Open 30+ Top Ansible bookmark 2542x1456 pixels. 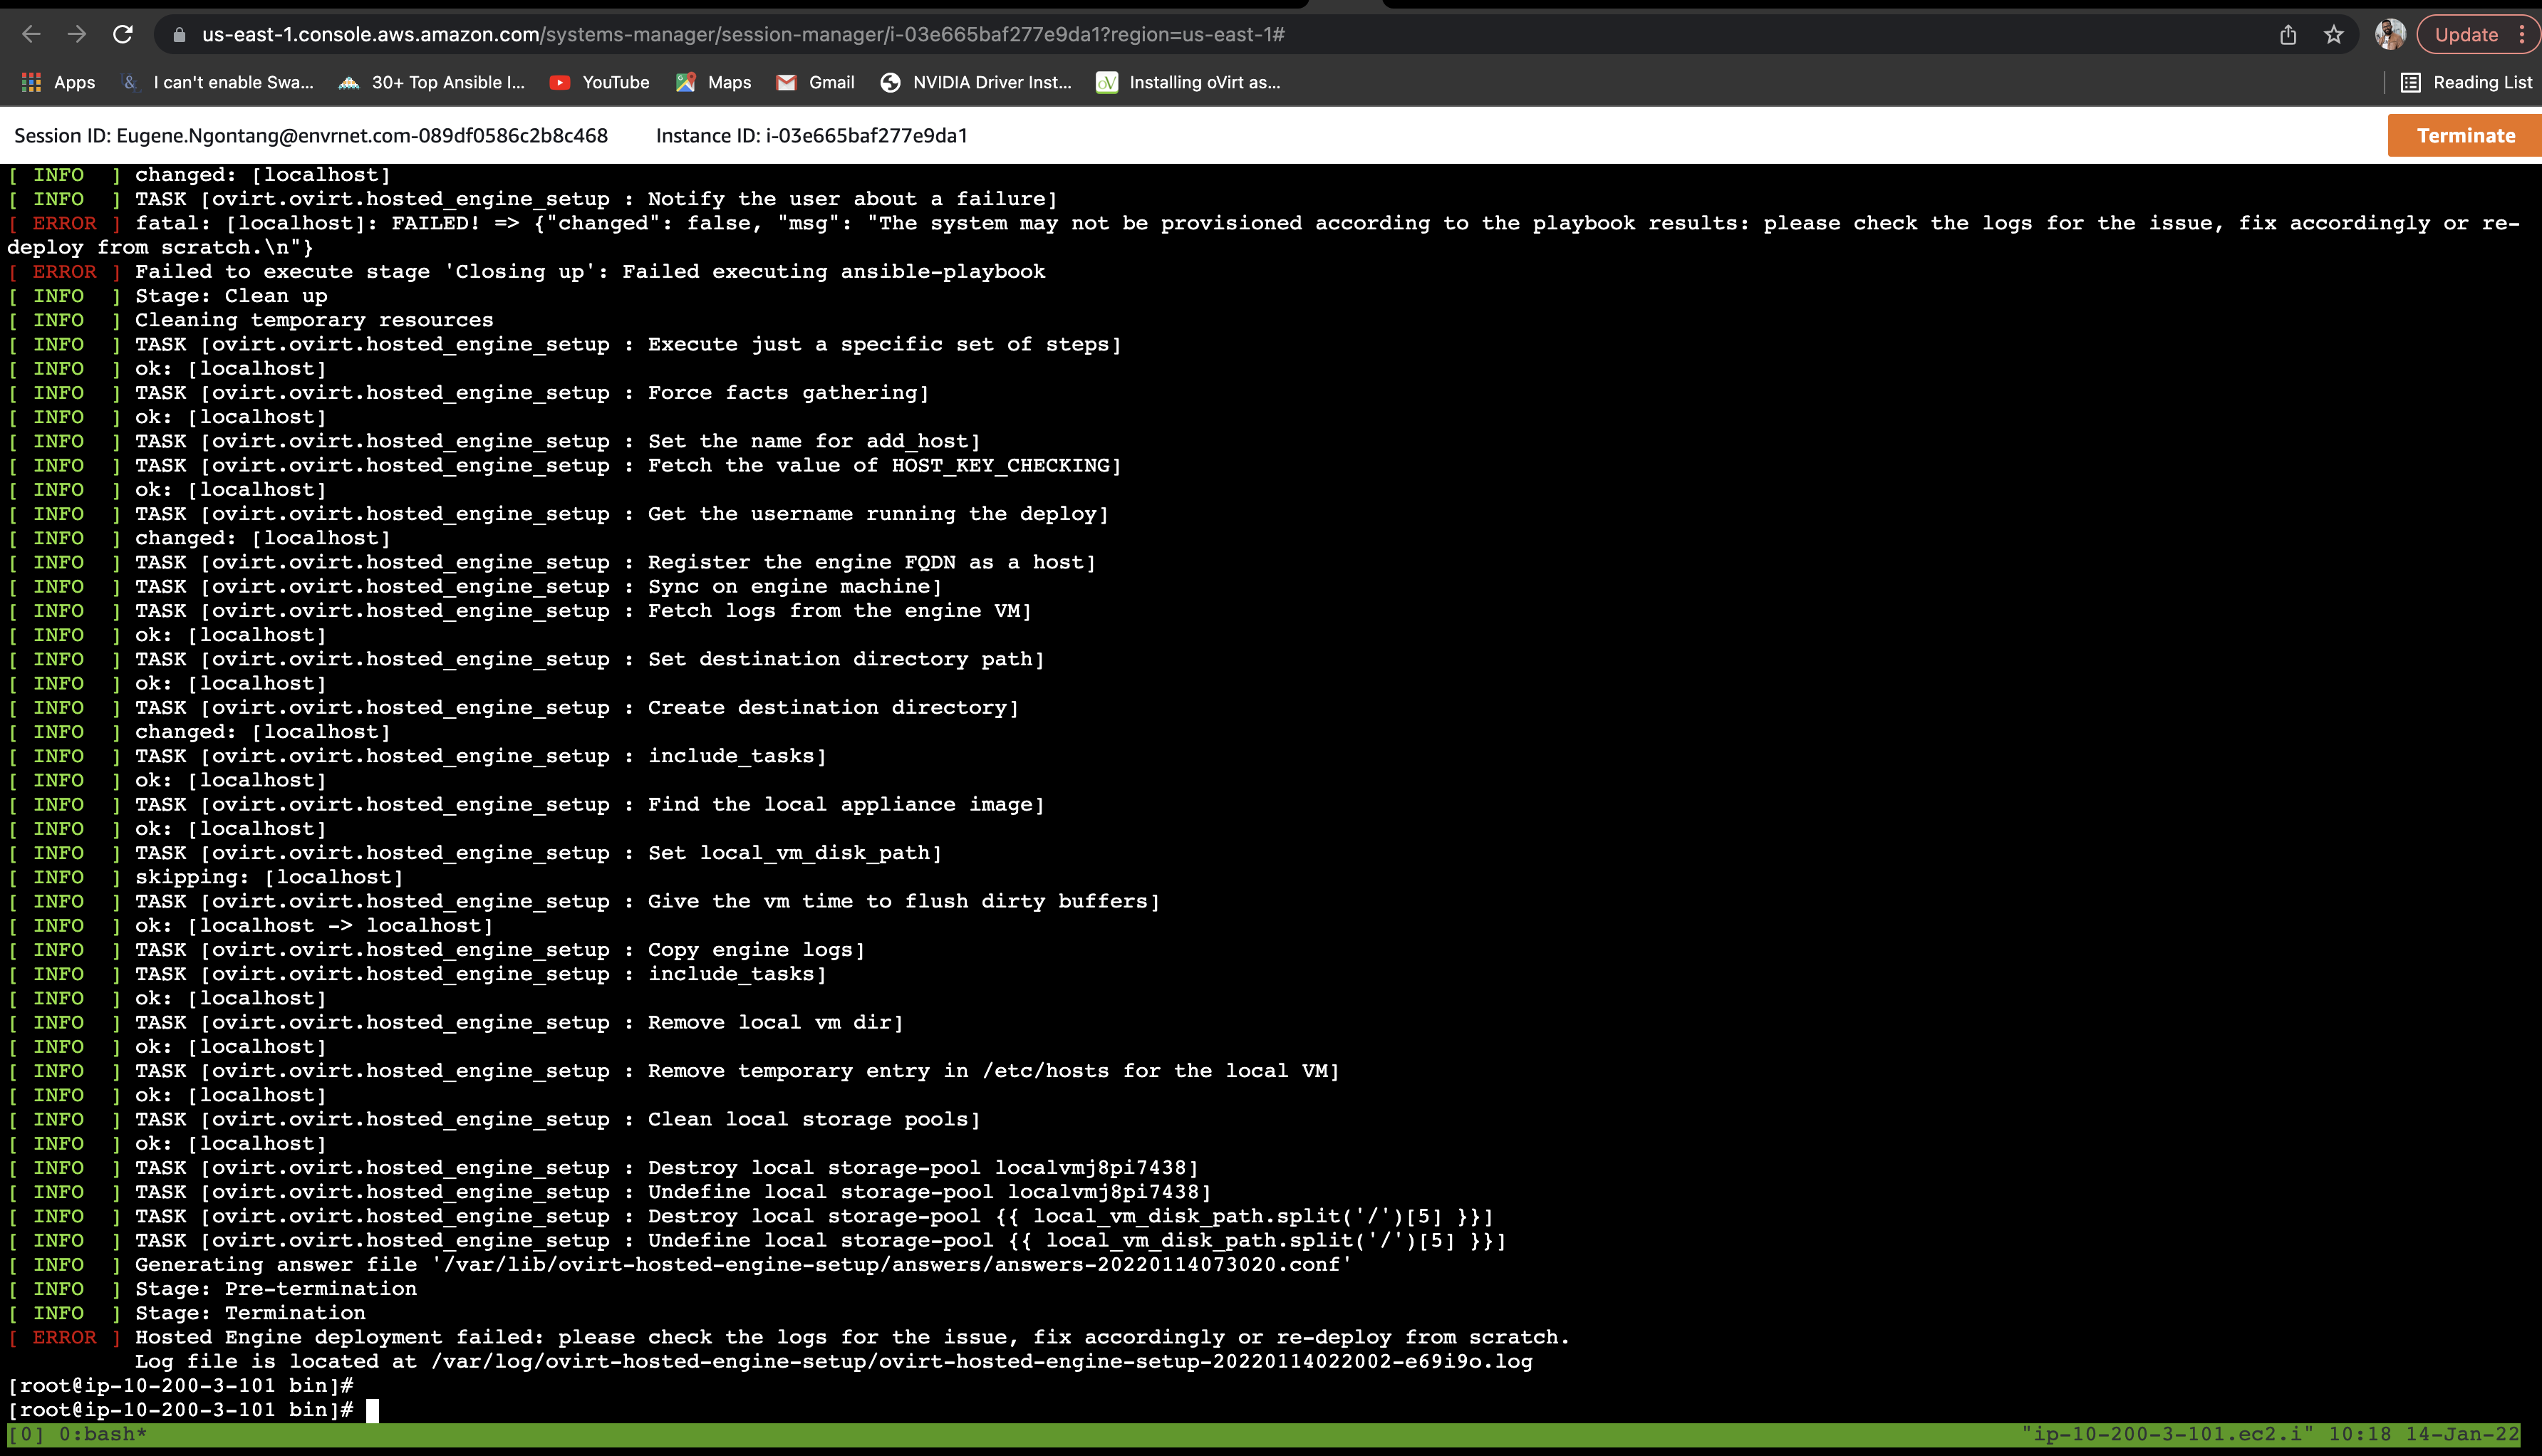[432, 82]
